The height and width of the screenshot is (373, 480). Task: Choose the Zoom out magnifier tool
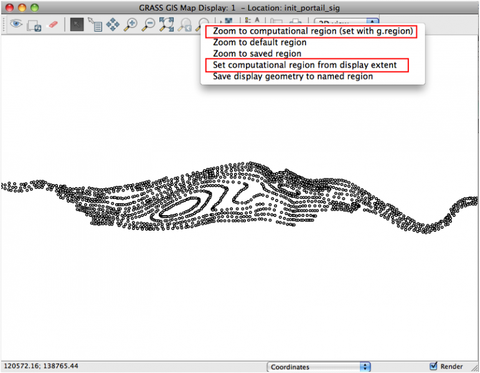(x=149, y=25)
